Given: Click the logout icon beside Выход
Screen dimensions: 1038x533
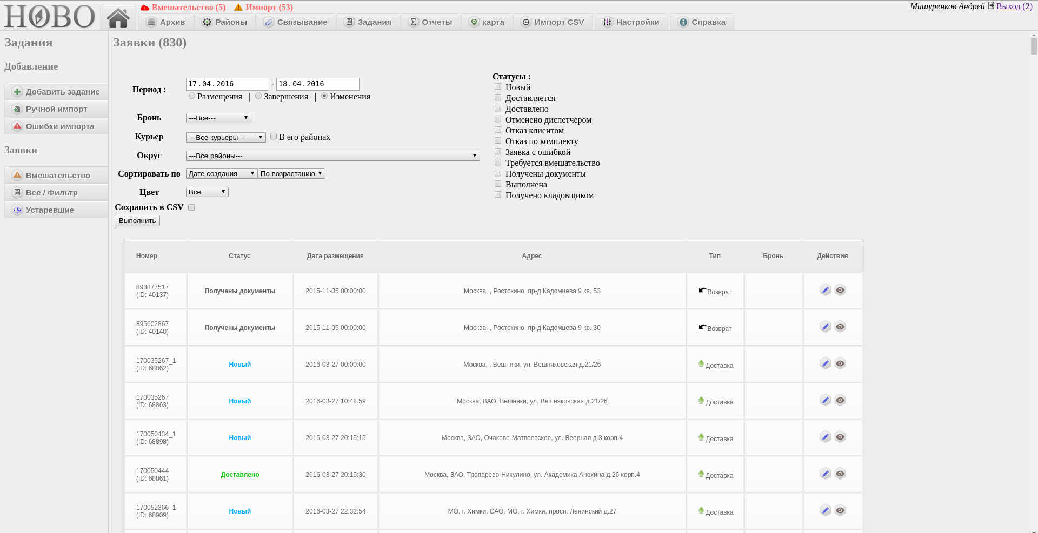Looking at the screenshot, I should pos(991,6).
